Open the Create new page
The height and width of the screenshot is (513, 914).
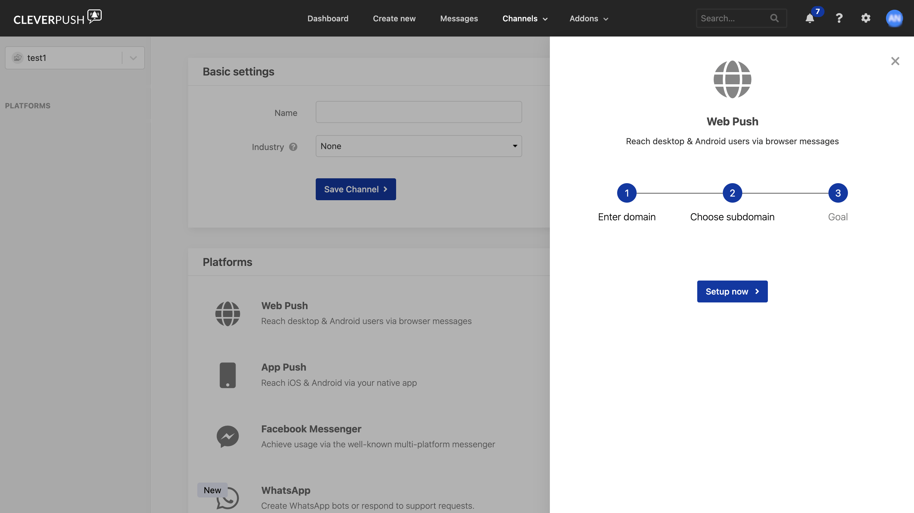394,19
